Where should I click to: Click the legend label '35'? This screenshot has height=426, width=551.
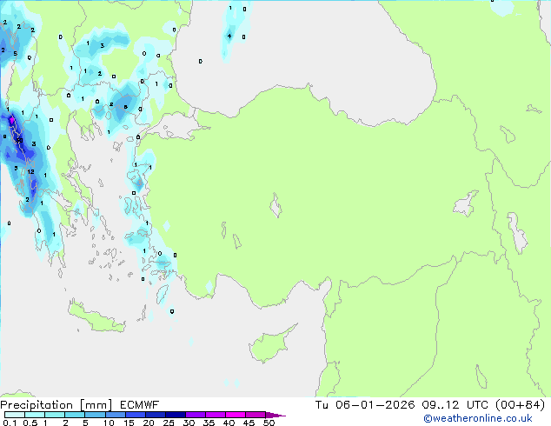click(209, 423)
